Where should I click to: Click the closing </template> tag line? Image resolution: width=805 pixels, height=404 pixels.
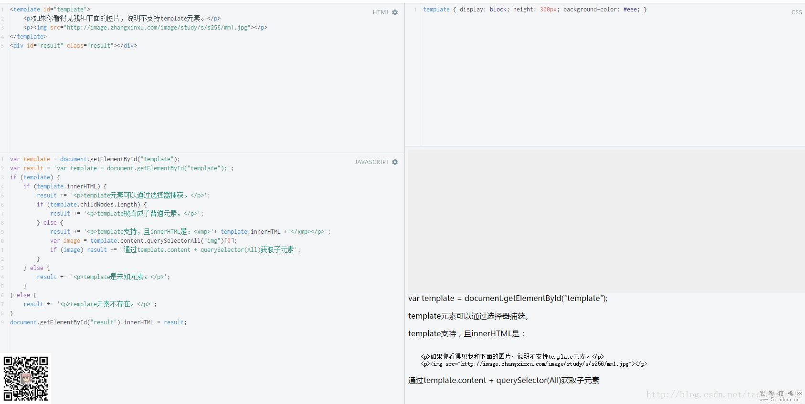click(28, 36)
